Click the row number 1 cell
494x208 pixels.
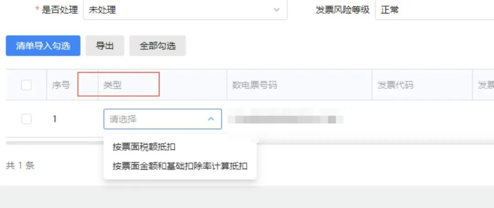55,119
